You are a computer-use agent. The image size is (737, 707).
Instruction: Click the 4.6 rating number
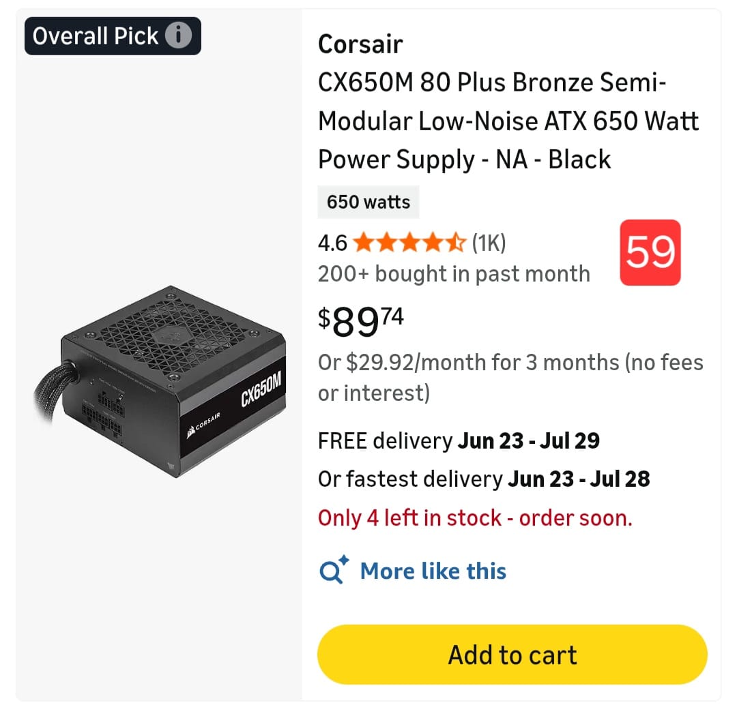(332, 243)
